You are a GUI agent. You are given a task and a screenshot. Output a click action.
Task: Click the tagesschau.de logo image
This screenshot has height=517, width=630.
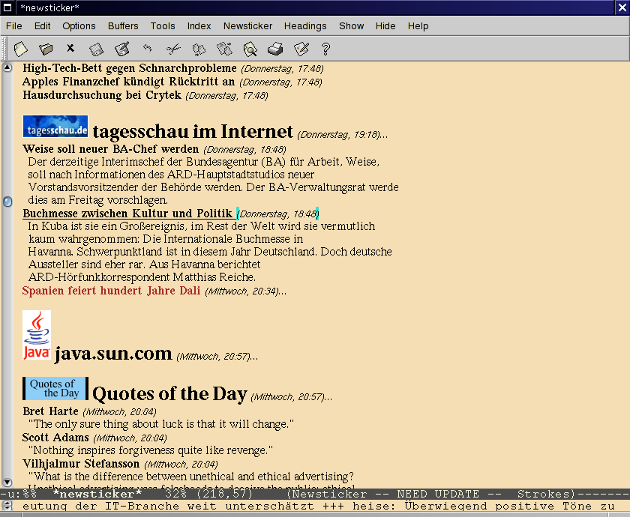tap(55, 127)
